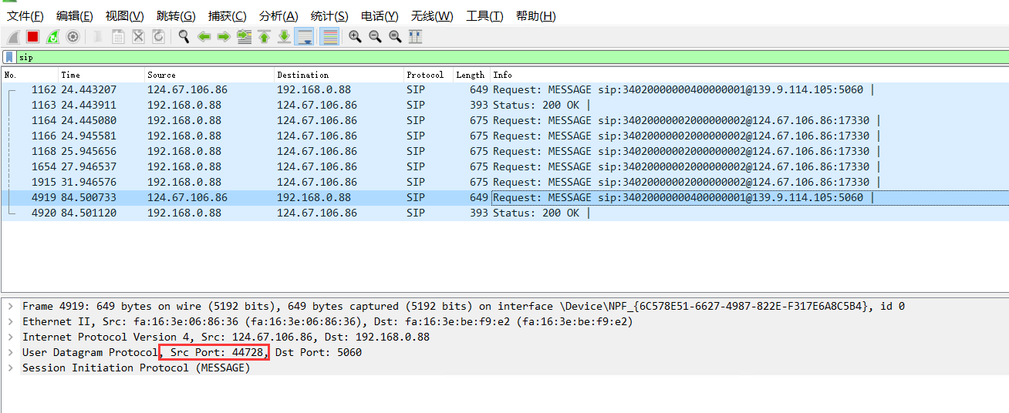Reset text zoom to normal size
This screenshot has height=413, width=1009.
[395, 36]
